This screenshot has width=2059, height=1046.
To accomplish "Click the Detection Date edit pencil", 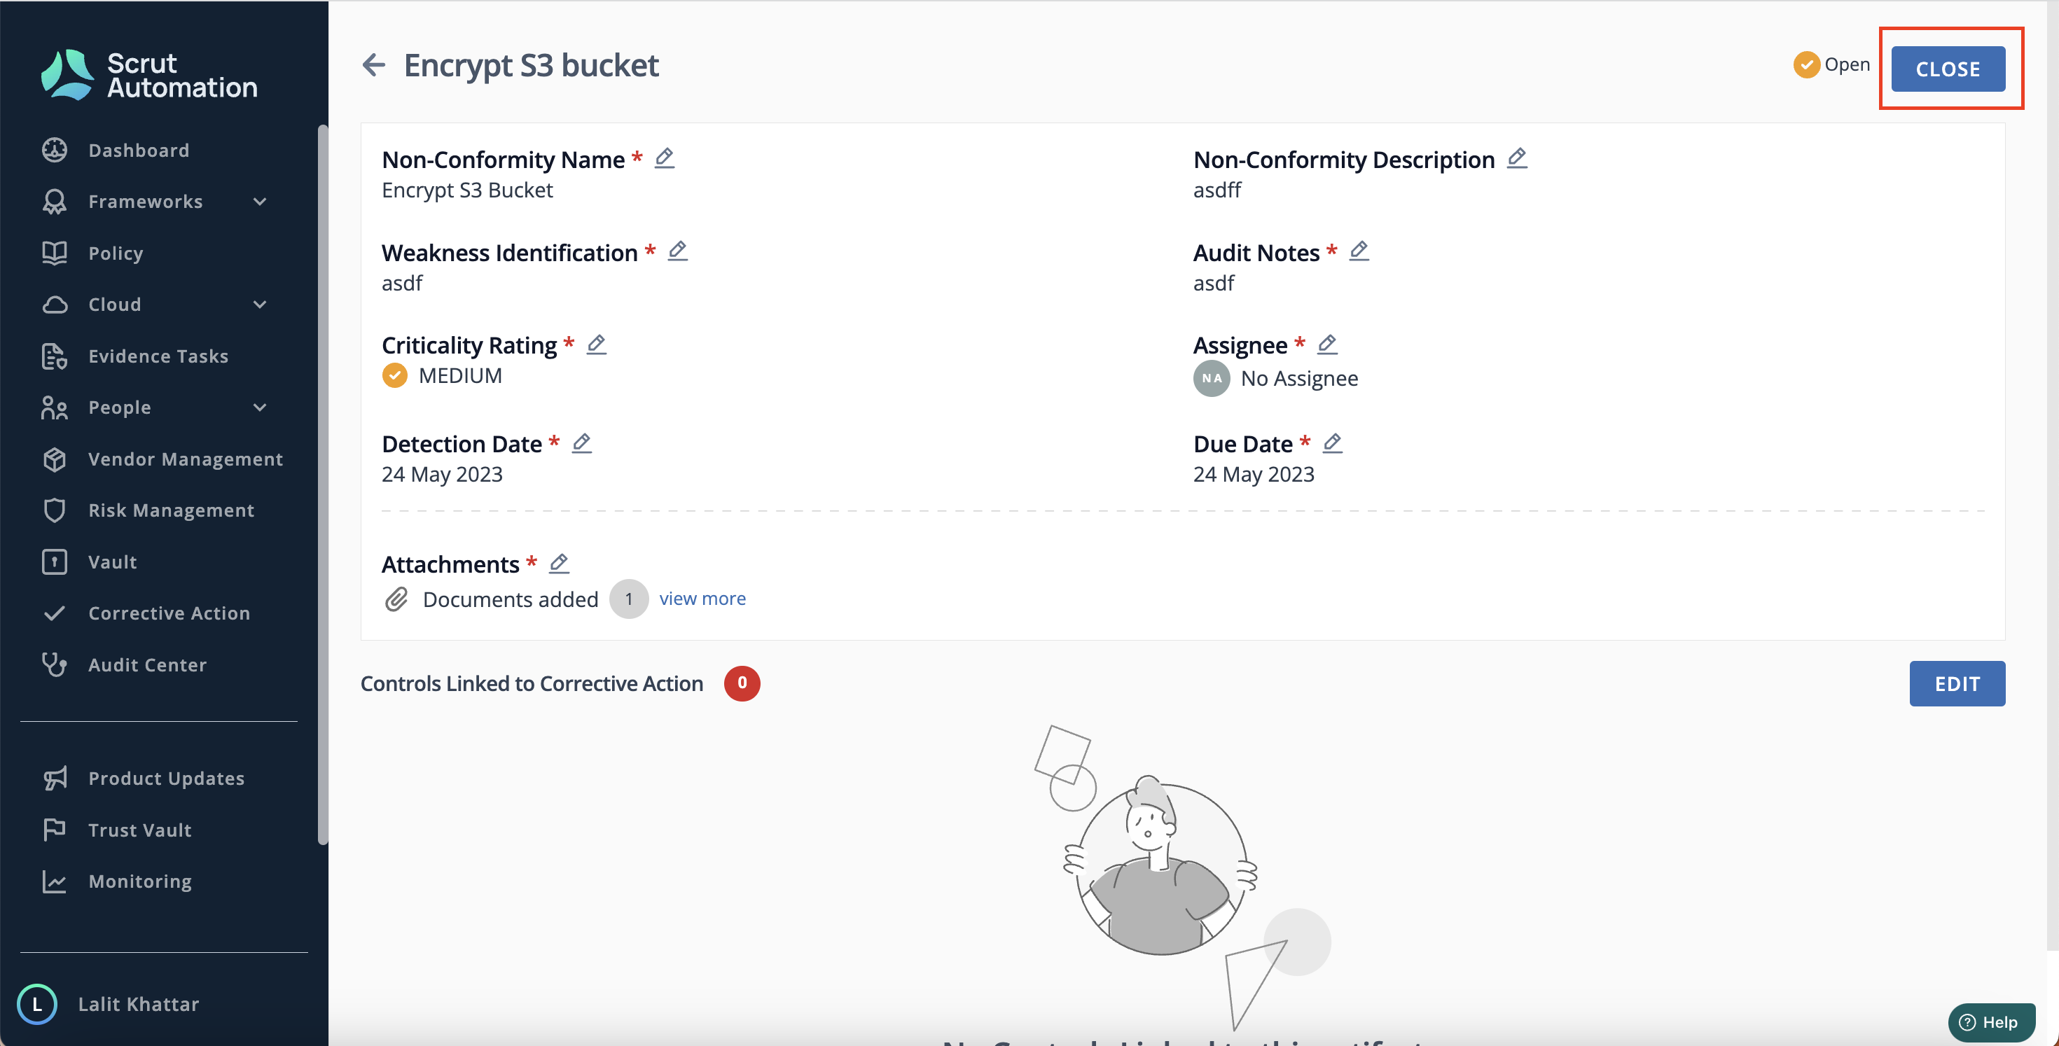I will tap(582, 442).
